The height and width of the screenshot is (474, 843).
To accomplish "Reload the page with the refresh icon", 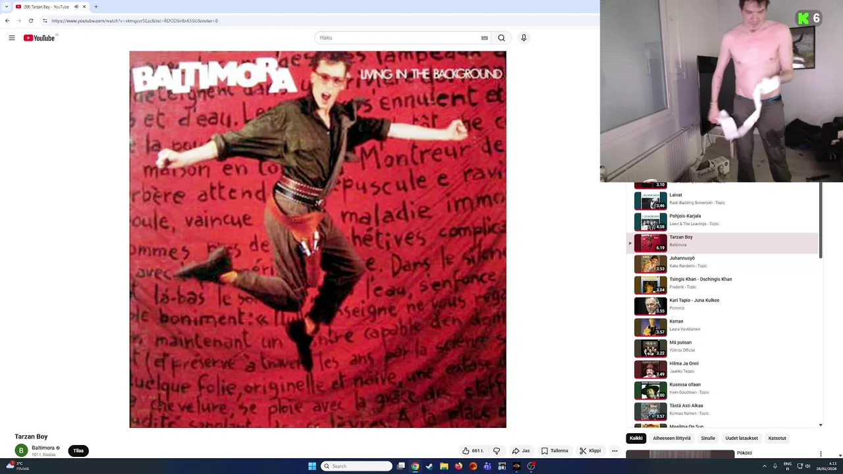I will pyautogui.click(x=30, y=20).
